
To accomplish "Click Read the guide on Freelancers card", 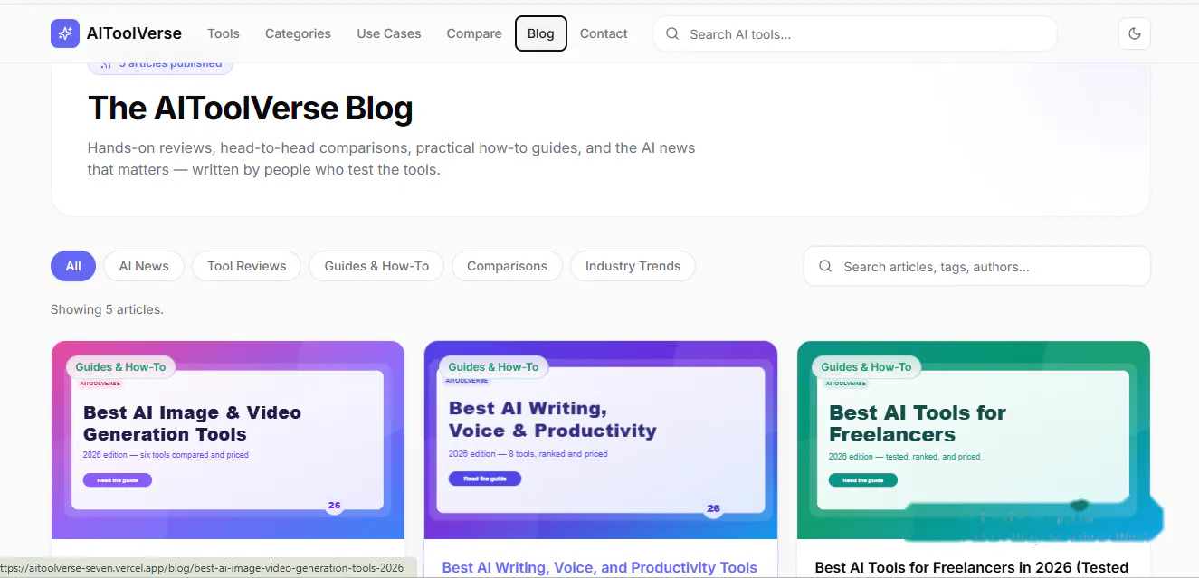I will coord(863,480).
